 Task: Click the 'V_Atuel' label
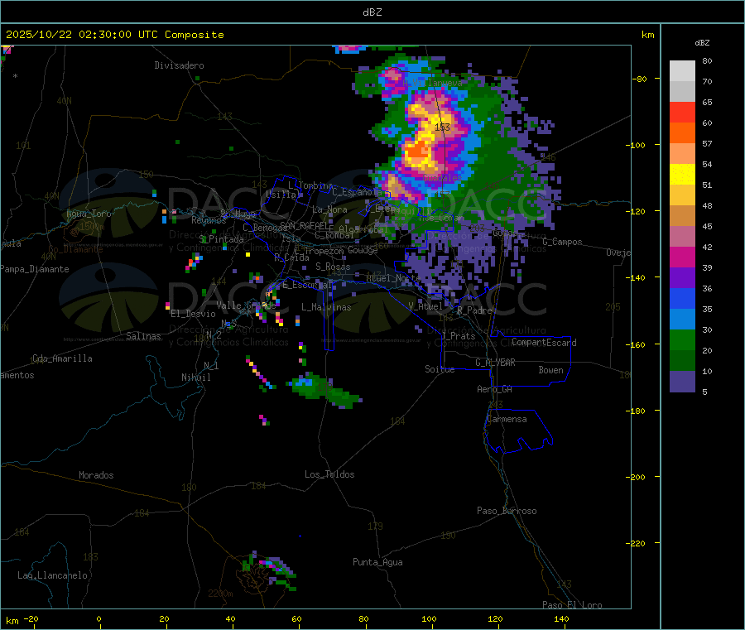click(425, 306)
